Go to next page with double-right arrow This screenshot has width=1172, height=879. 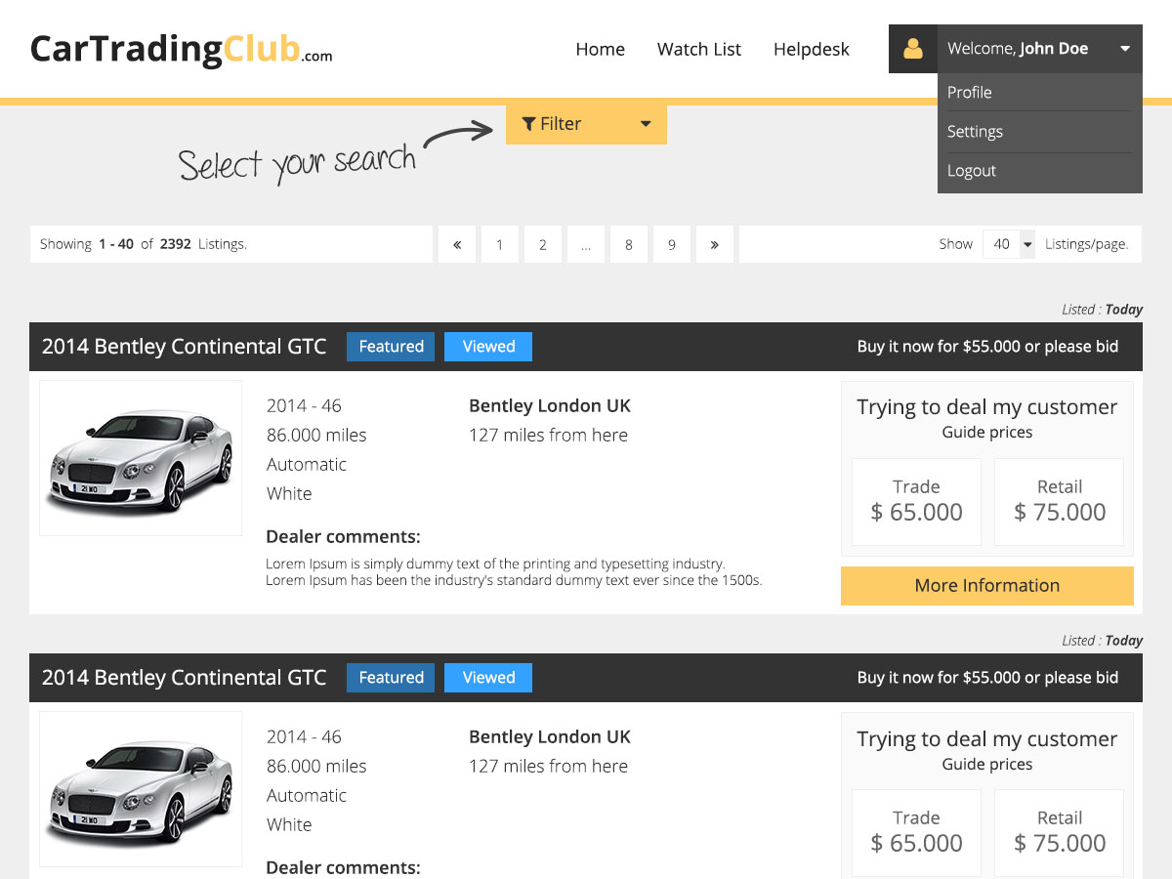pyautogui.click(x=715, y=245)
